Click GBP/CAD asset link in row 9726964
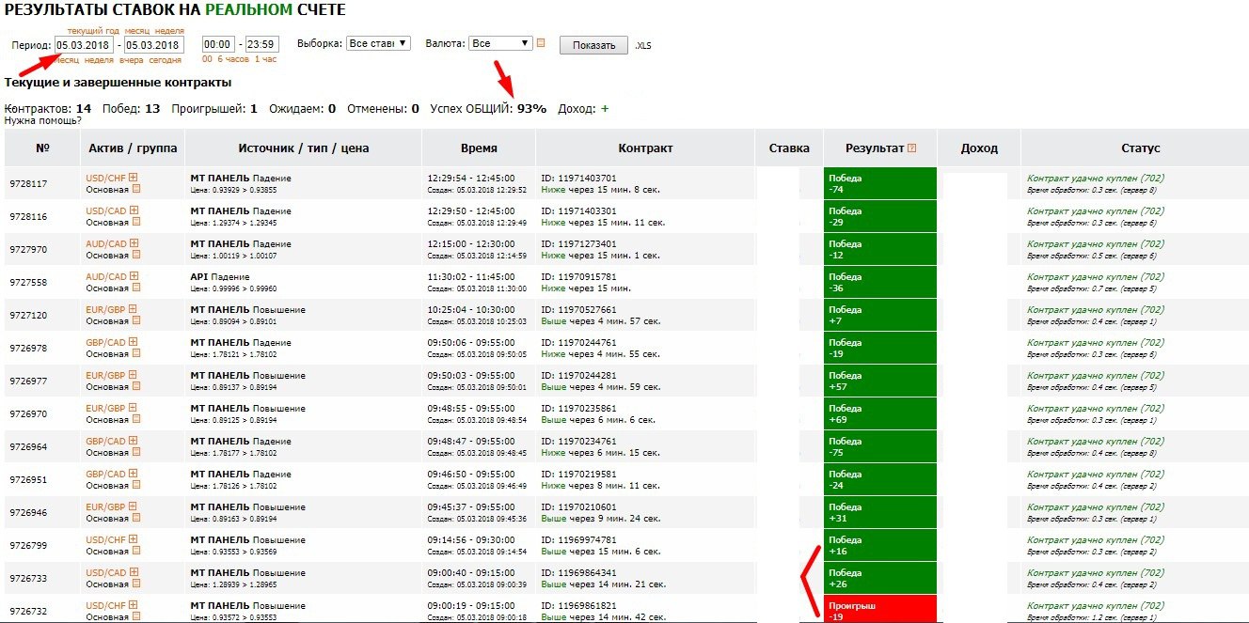The image size is (1249, 623). click(x=105, y=441)
